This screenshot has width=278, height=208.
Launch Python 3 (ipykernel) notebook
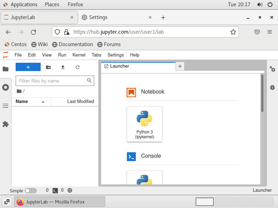(x=145, y=124)
